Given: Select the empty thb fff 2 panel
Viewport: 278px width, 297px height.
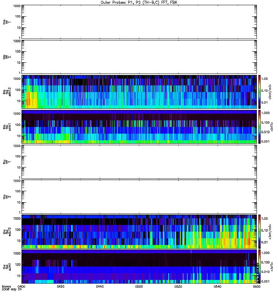Looking at the screenshot, I should (139, 57).
